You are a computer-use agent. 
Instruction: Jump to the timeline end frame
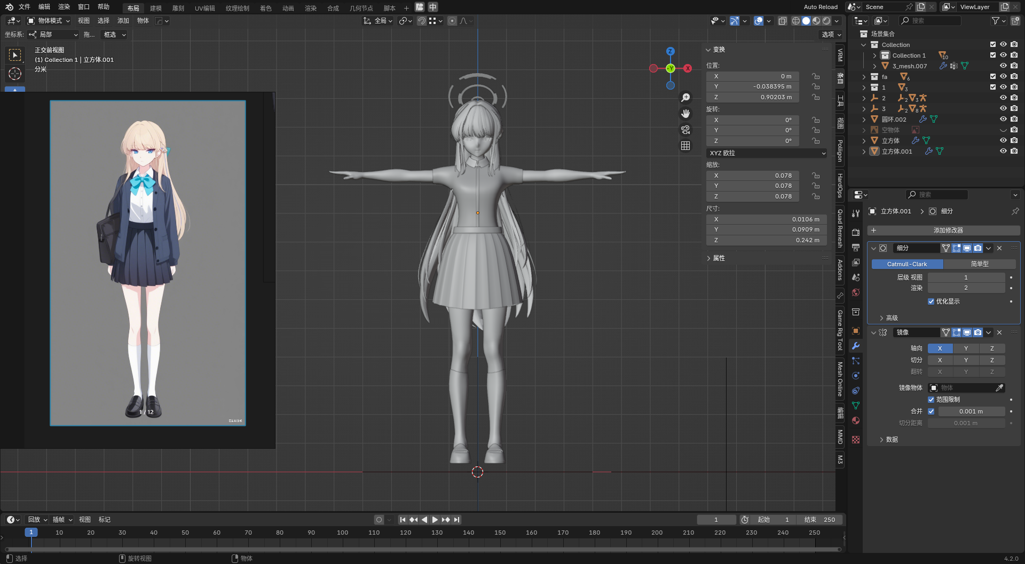pos(457,520)
